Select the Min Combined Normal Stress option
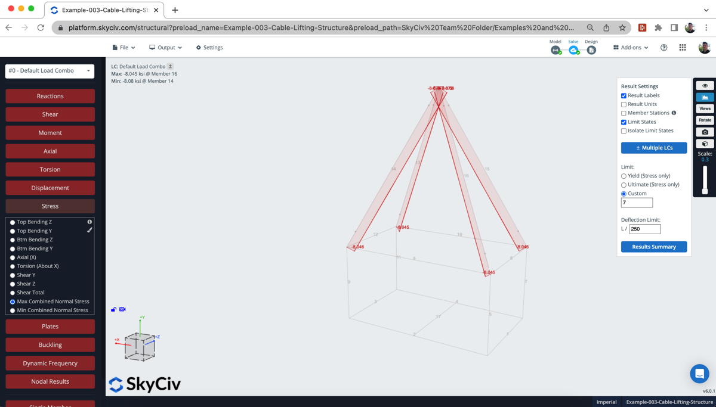This screenshot has height=407, width=716. tap(11, 310)
